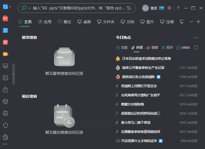Expand the screenshot tool dropdown arrow
This screenshot has width=205, height=149.
pyautogui.click(x=10, y=7)
